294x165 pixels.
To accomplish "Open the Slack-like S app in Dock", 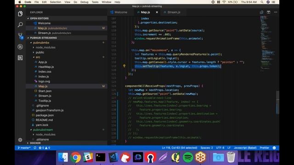I will pos(88,157).
